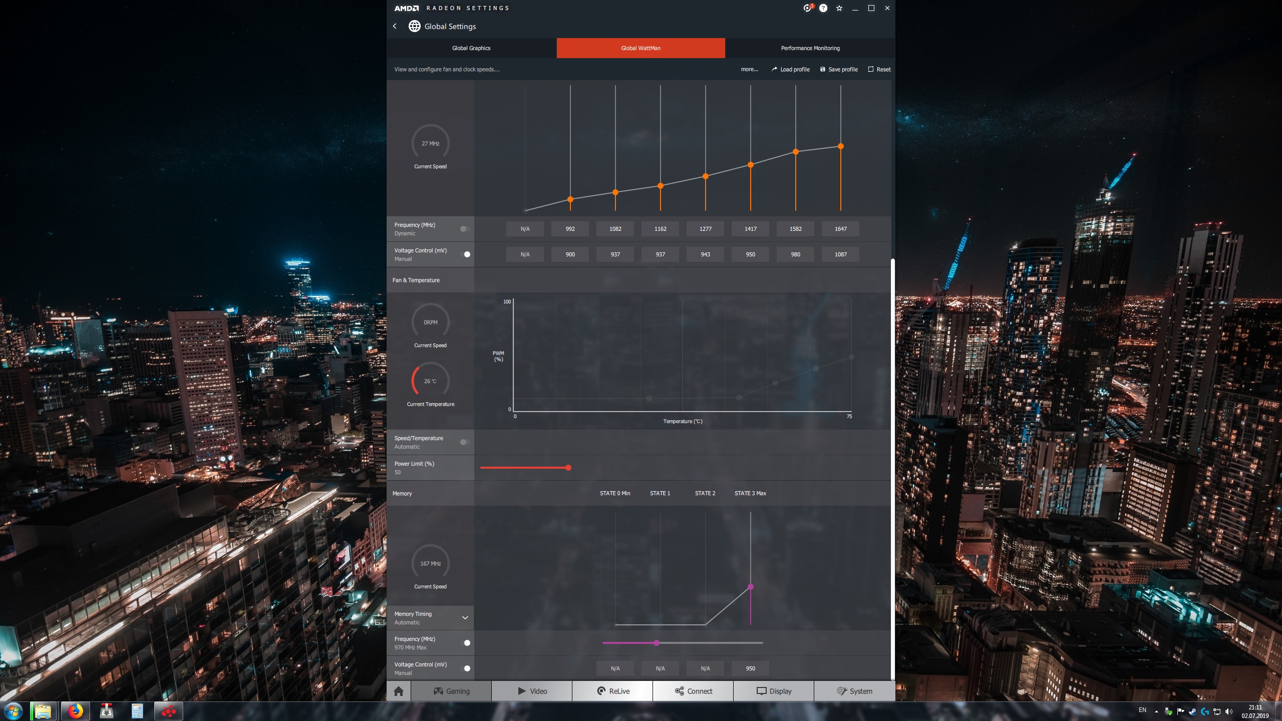1282x721 pixels.
Task: Open the ReLive section
Action: [612, 691]
